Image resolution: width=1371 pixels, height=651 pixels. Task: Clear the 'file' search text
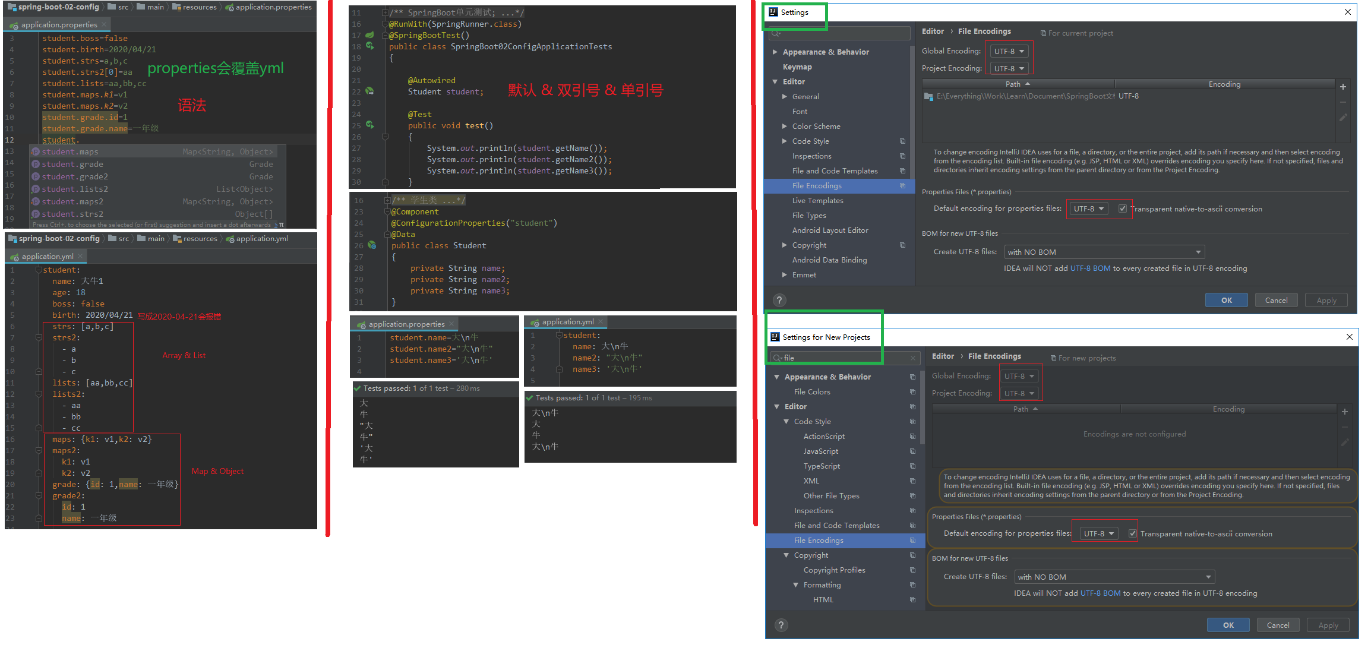(913, 358)
